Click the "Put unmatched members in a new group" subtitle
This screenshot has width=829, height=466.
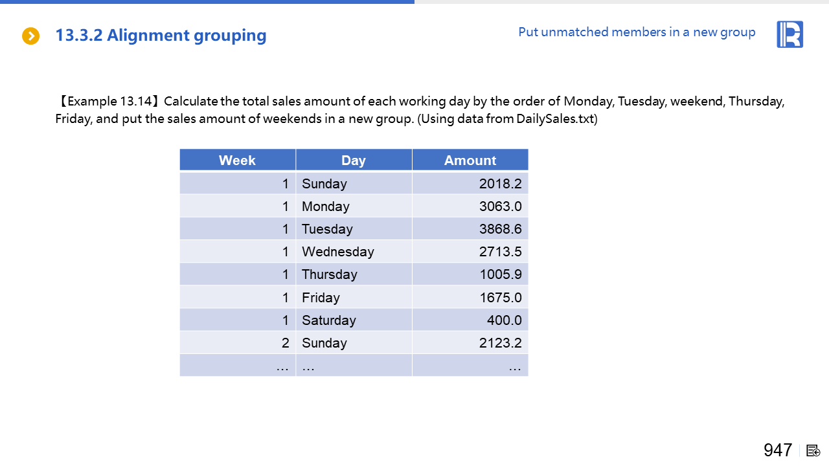click(x=637, y=32)
